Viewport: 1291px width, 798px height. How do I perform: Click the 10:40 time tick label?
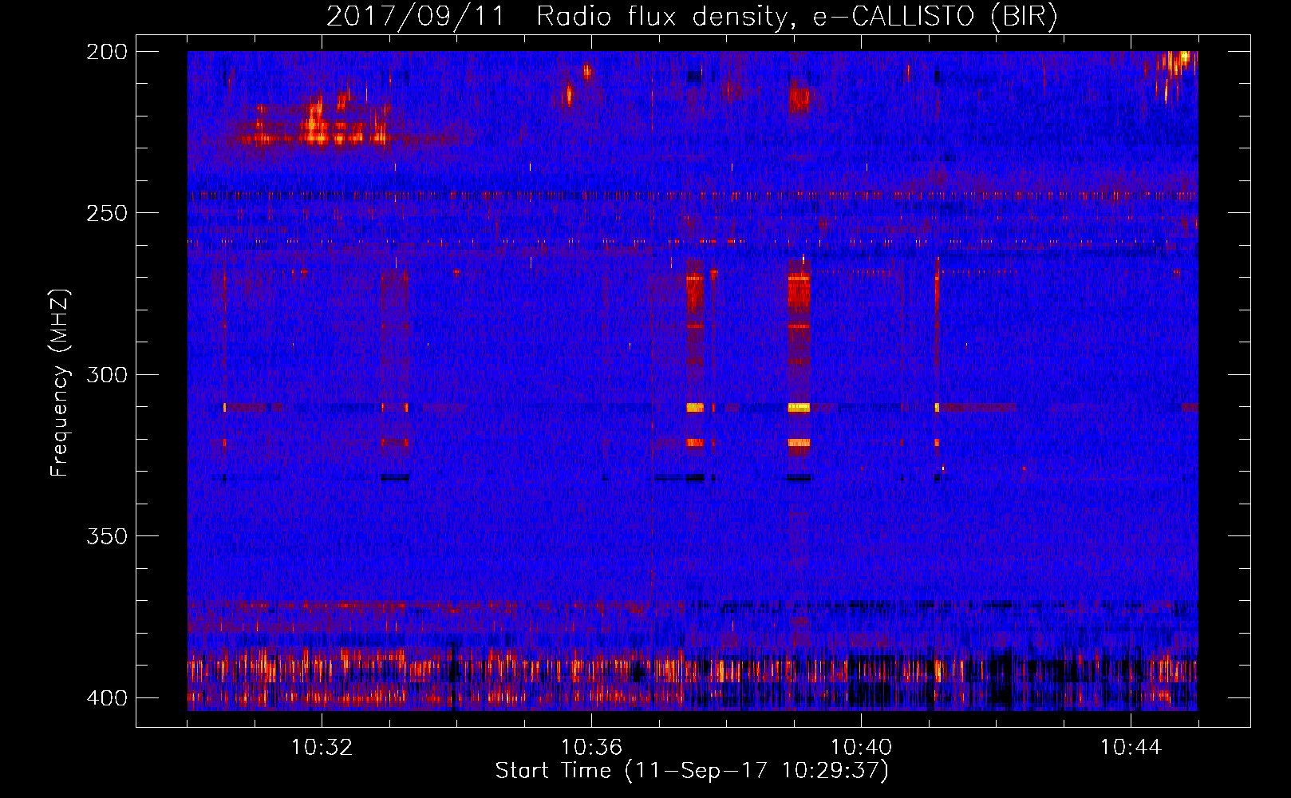point(861,747)
